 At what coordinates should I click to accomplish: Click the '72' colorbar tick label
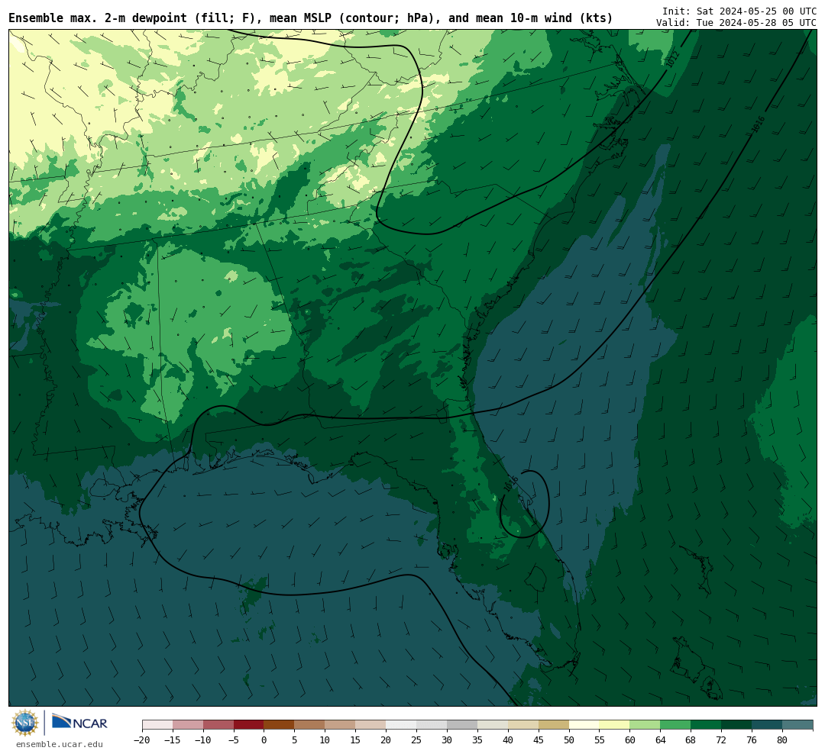coord(721,740)
